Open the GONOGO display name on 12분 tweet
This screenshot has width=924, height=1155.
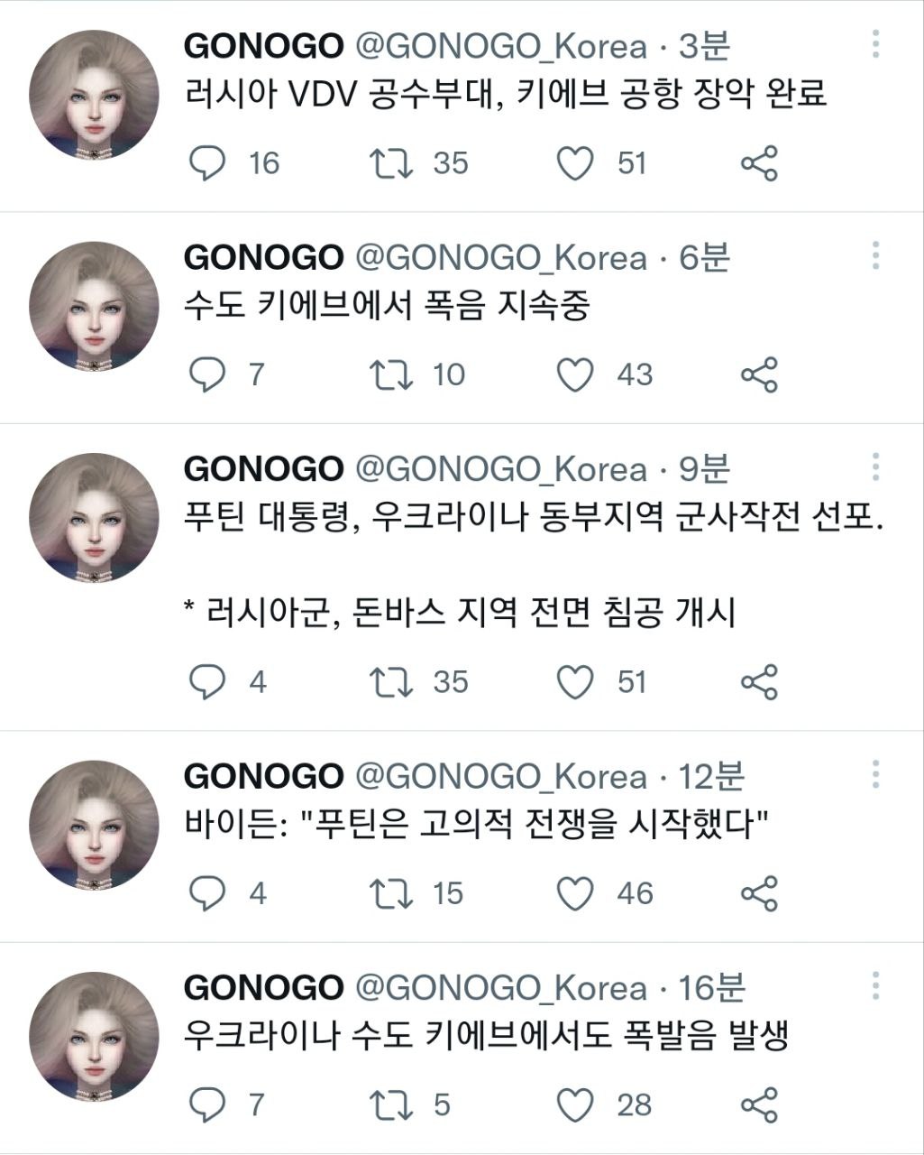[x=263, y=776]
